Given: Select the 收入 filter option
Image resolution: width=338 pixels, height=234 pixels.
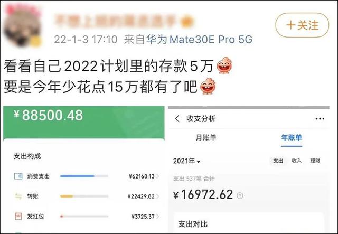Looking at the screenshot, I should coord(297,161).
